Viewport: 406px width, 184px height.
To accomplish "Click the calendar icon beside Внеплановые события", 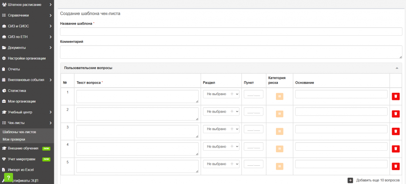I will point(4,80).
